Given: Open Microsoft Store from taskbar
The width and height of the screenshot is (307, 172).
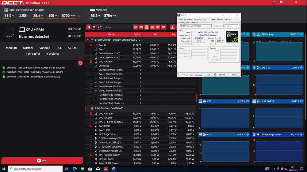Looking at the screenshot, I should tap(90, 169).
